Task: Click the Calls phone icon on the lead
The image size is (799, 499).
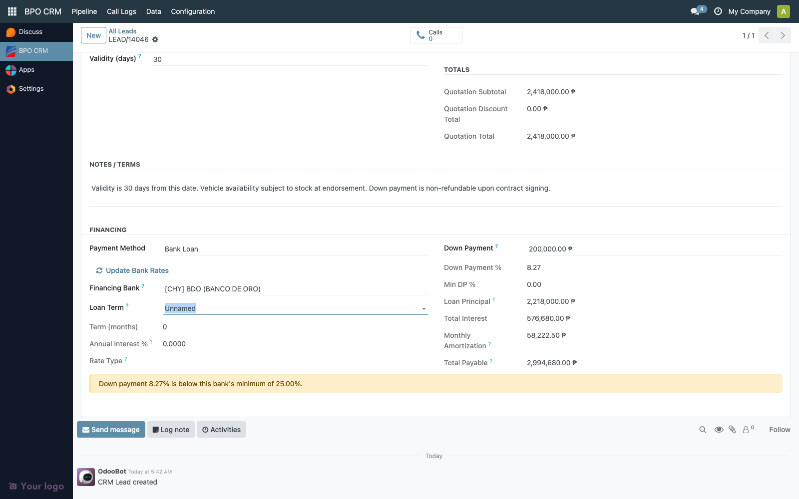Action: [420, 34]
